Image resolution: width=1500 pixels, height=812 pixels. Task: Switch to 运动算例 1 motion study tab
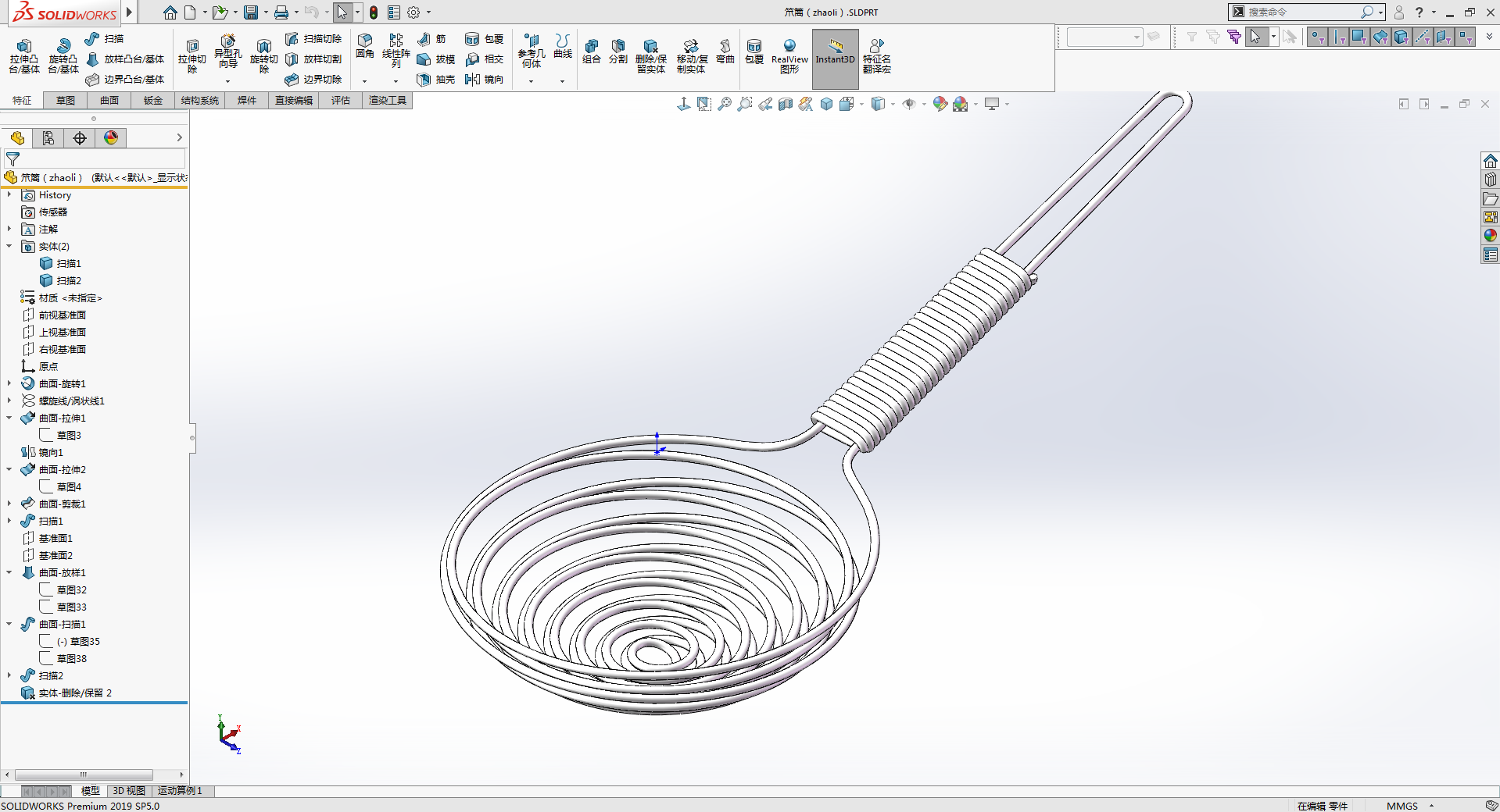[180, 791]
